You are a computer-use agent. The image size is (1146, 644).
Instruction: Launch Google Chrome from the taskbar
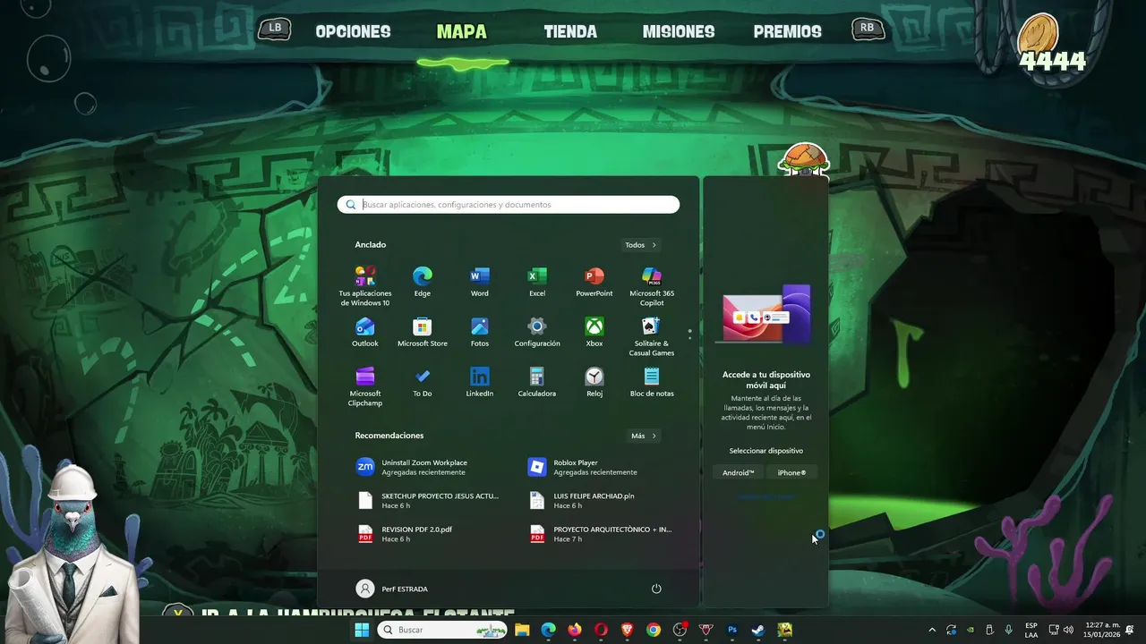point(654,630)
